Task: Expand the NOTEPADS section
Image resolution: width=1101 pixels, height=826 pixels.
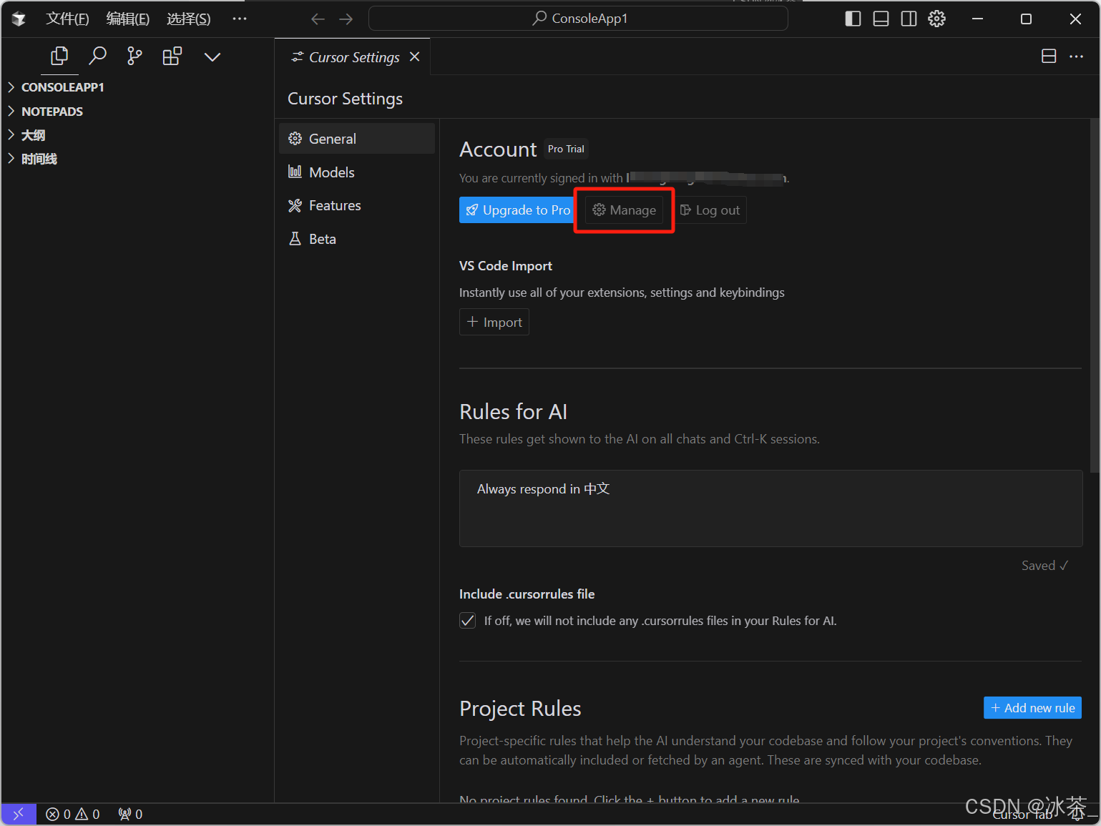Action: (x=137, y=112)
